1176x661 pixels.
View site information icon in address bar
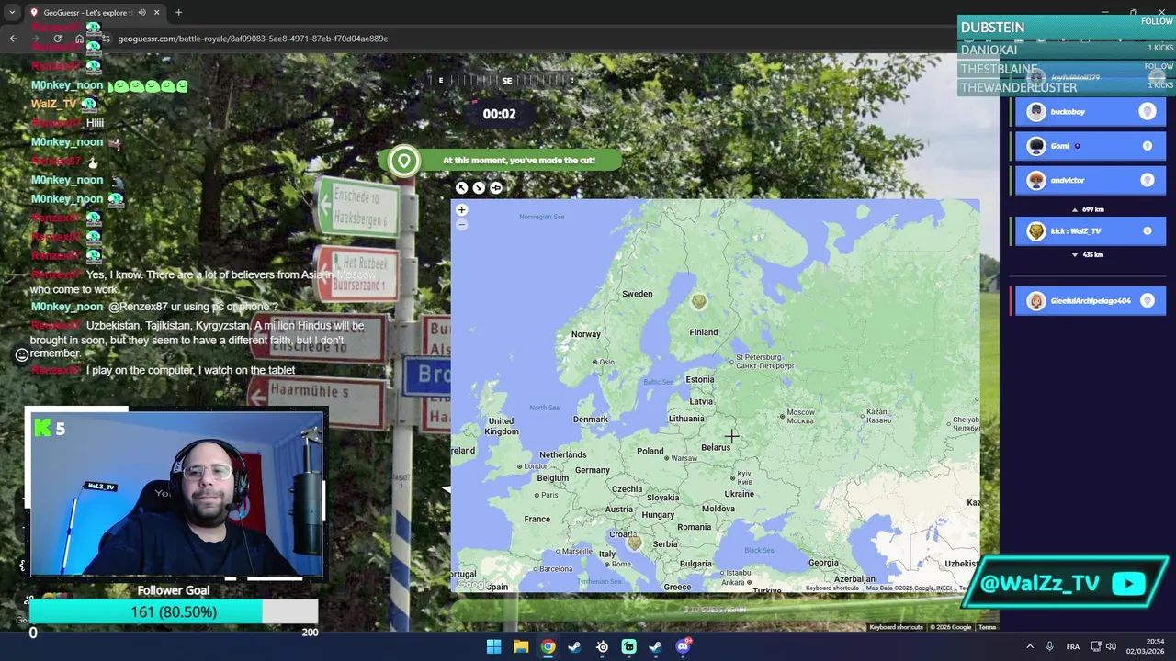(107, 39)
